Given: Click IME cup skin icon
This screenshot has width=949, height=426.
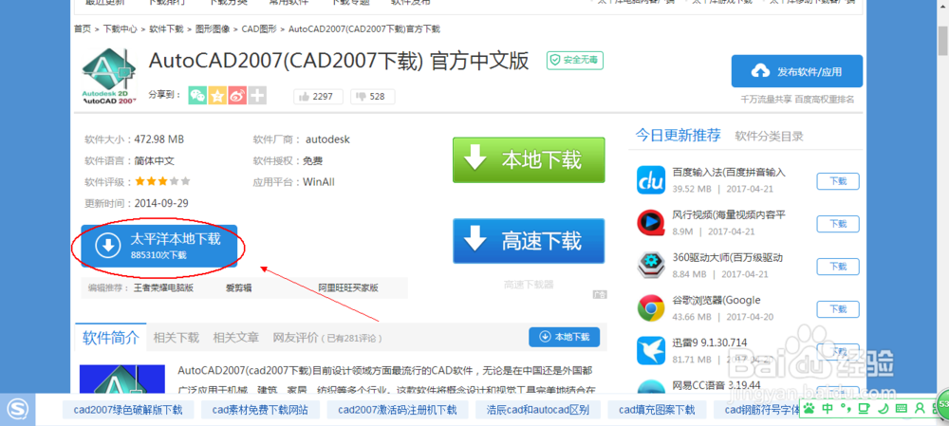Looking at the screenshot, I should (865, 409).
